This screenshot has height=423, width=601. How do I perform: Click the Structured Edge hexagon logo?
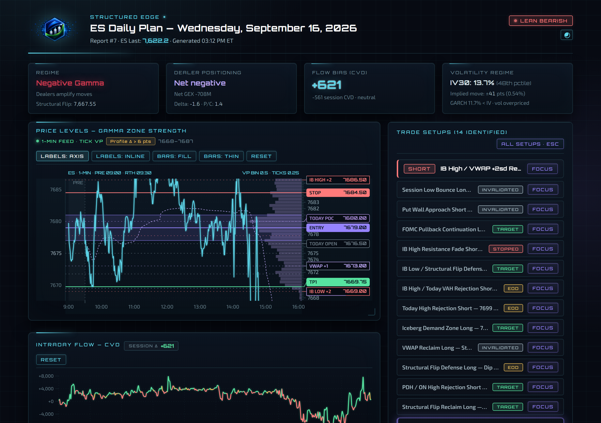(55, 29)
